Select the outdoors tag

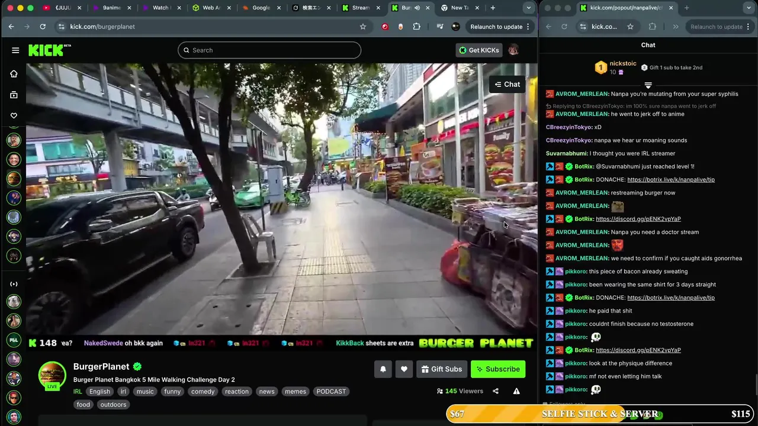[113, 405]
